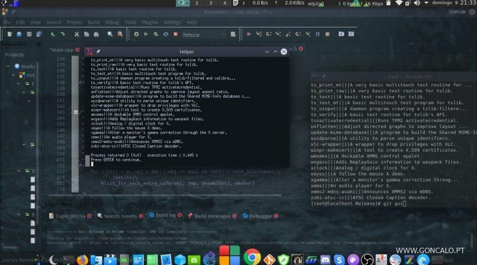Click the Stop debugger icon
Screen dimensions: 477x265
point(327,34)
